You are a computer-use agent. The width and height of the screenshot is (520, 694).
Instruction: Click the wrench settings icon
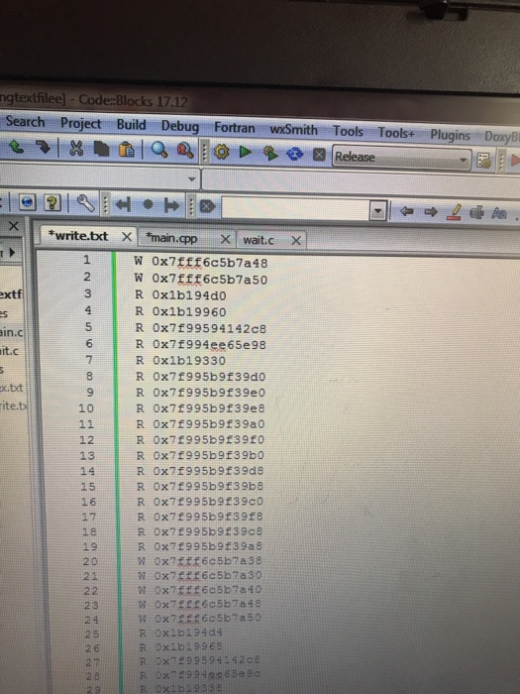tap(86, 203)
